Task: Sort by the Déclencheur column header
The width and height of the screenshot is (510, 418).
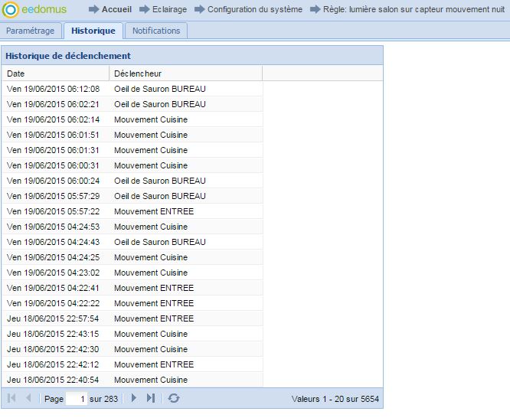Action: click(x=185, y=73)
